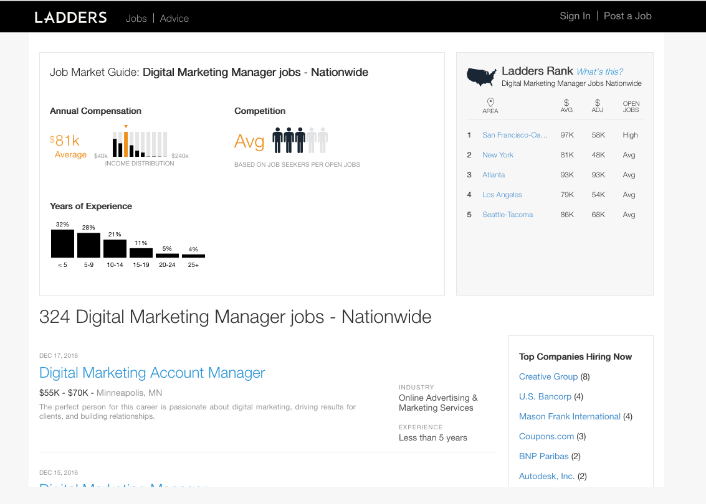
Task: Open New York area link
Action: [498, 155]
